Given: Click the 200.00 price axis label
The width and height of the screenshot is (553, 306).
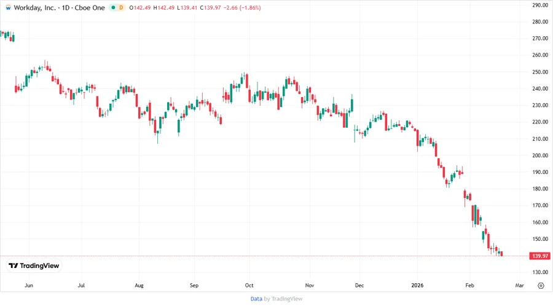Looking at the screenshot, I should (x=540, y=155).
